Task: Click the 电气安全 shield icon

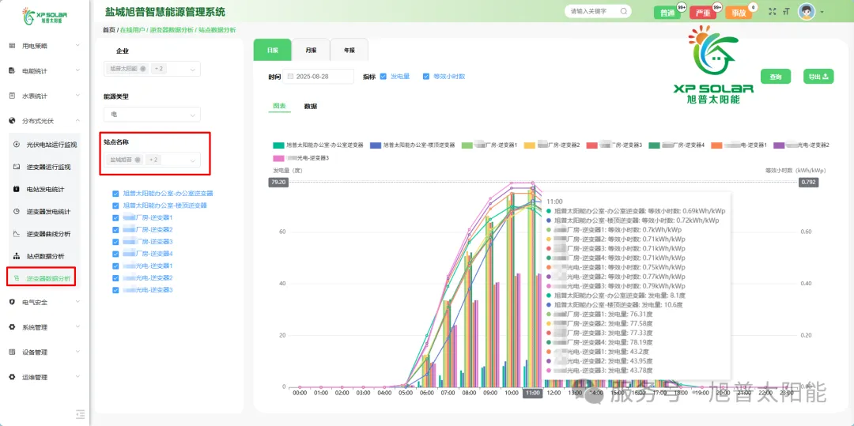Action: point(13,302)
